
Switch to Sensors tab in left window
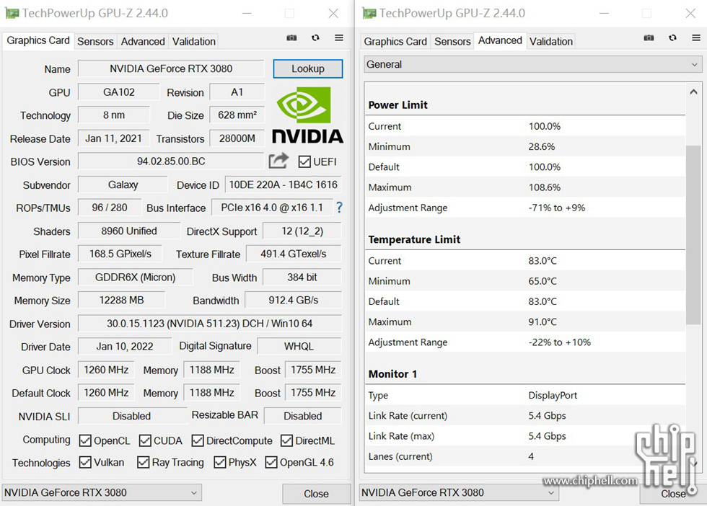[95, 42]
